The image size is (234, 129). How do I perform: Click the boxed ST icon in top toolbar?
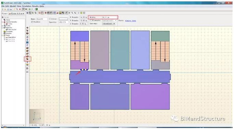coord(23,9)
